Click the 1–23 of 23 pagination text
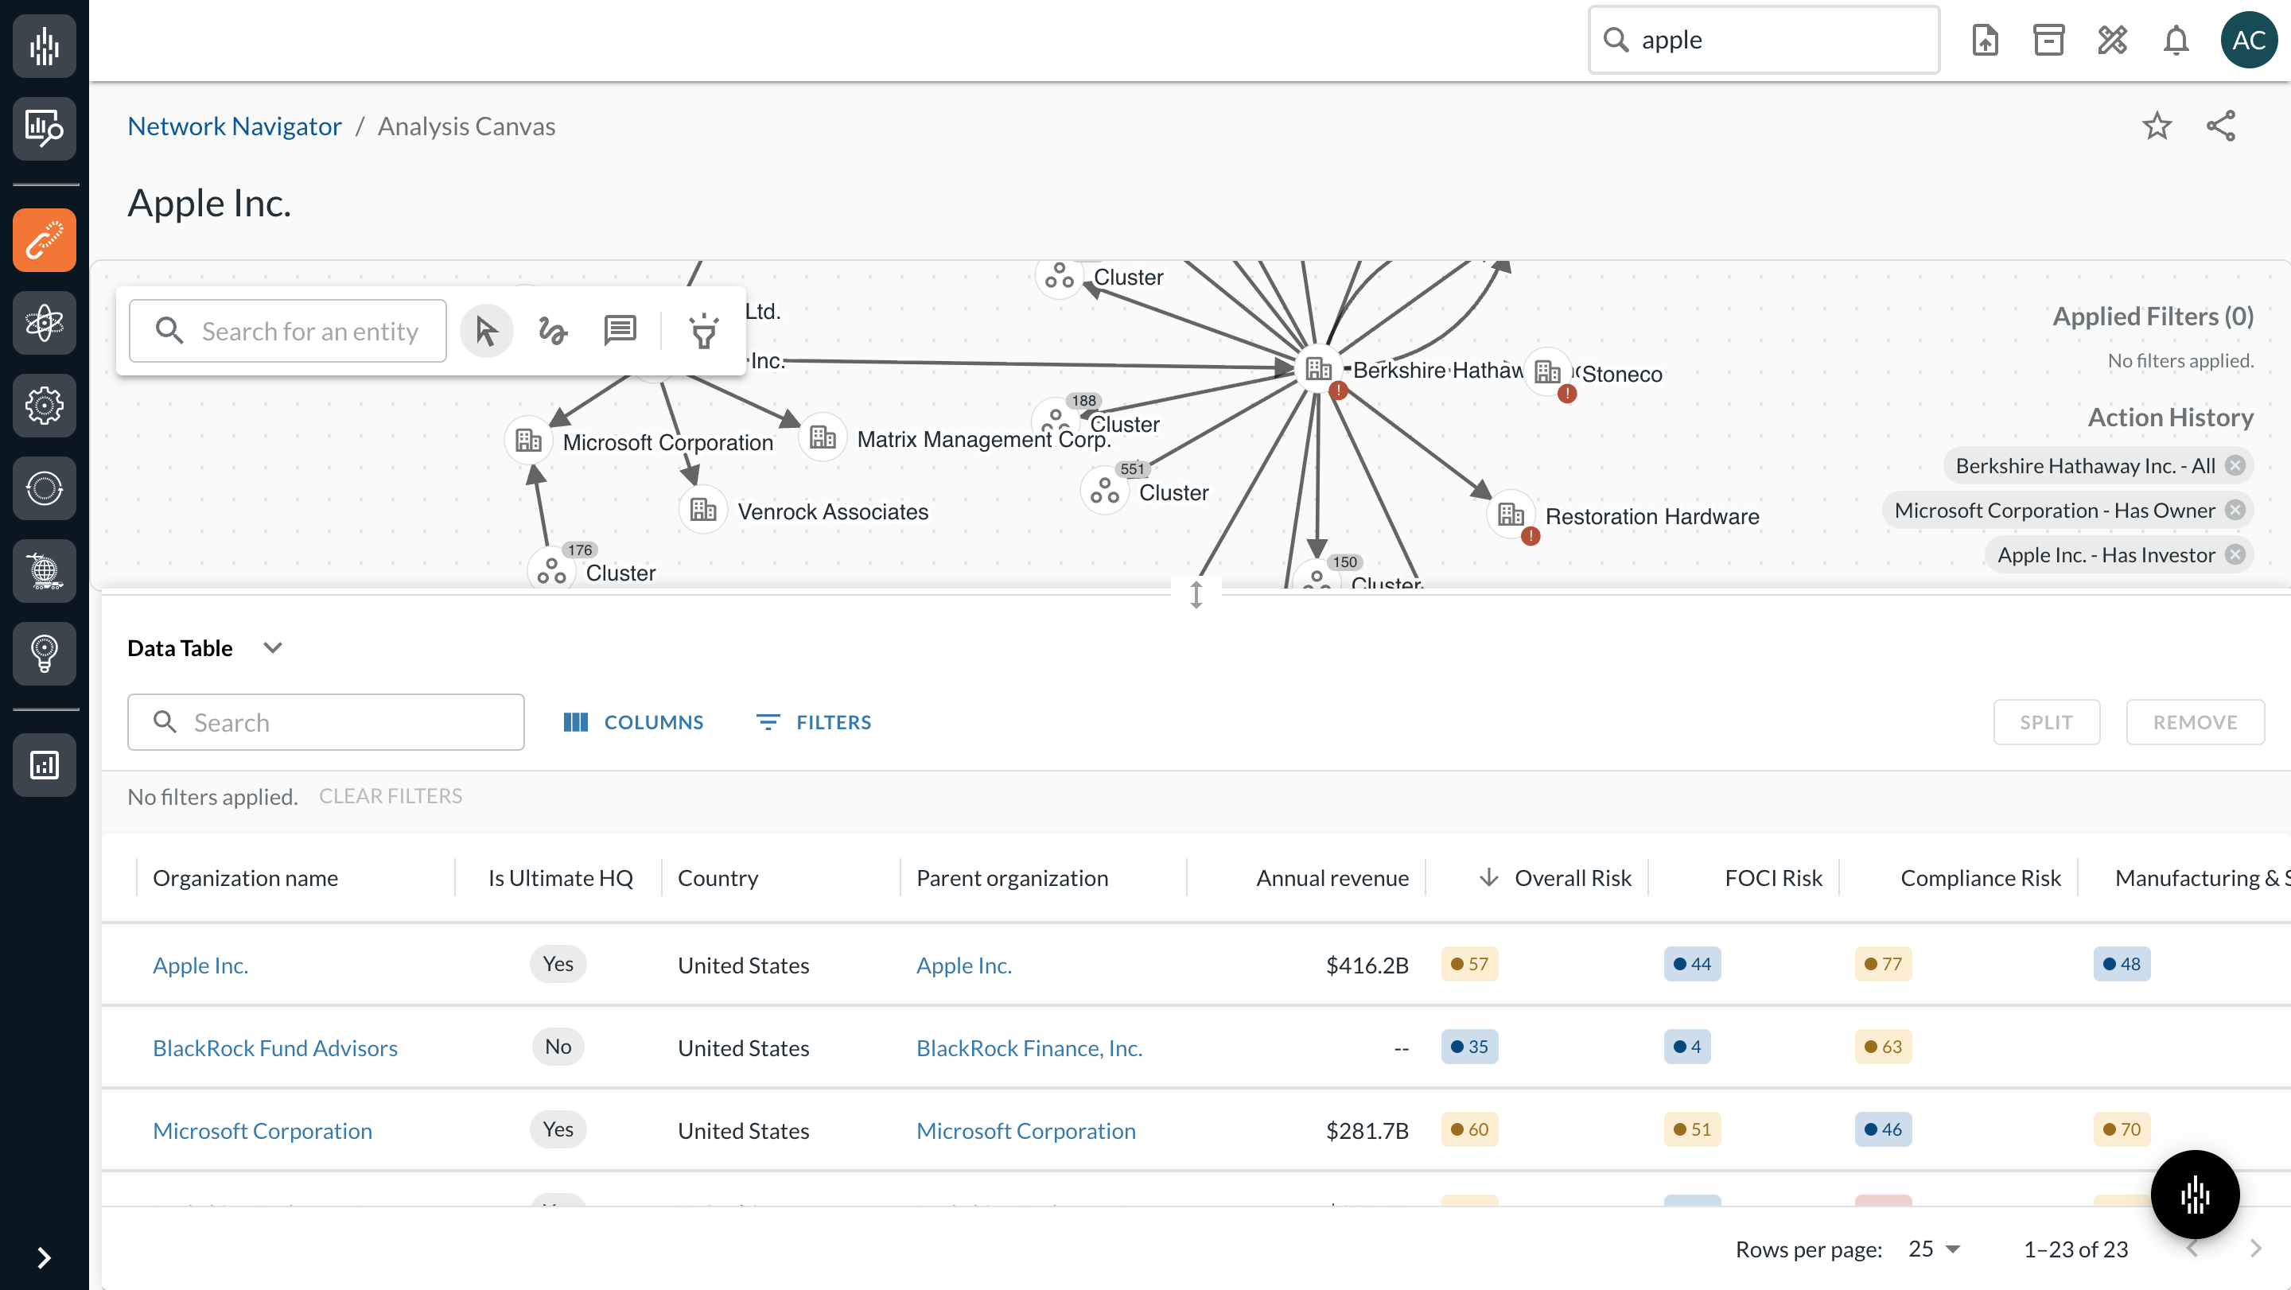2291x1290 pixels. [x=2075, y=1249]
